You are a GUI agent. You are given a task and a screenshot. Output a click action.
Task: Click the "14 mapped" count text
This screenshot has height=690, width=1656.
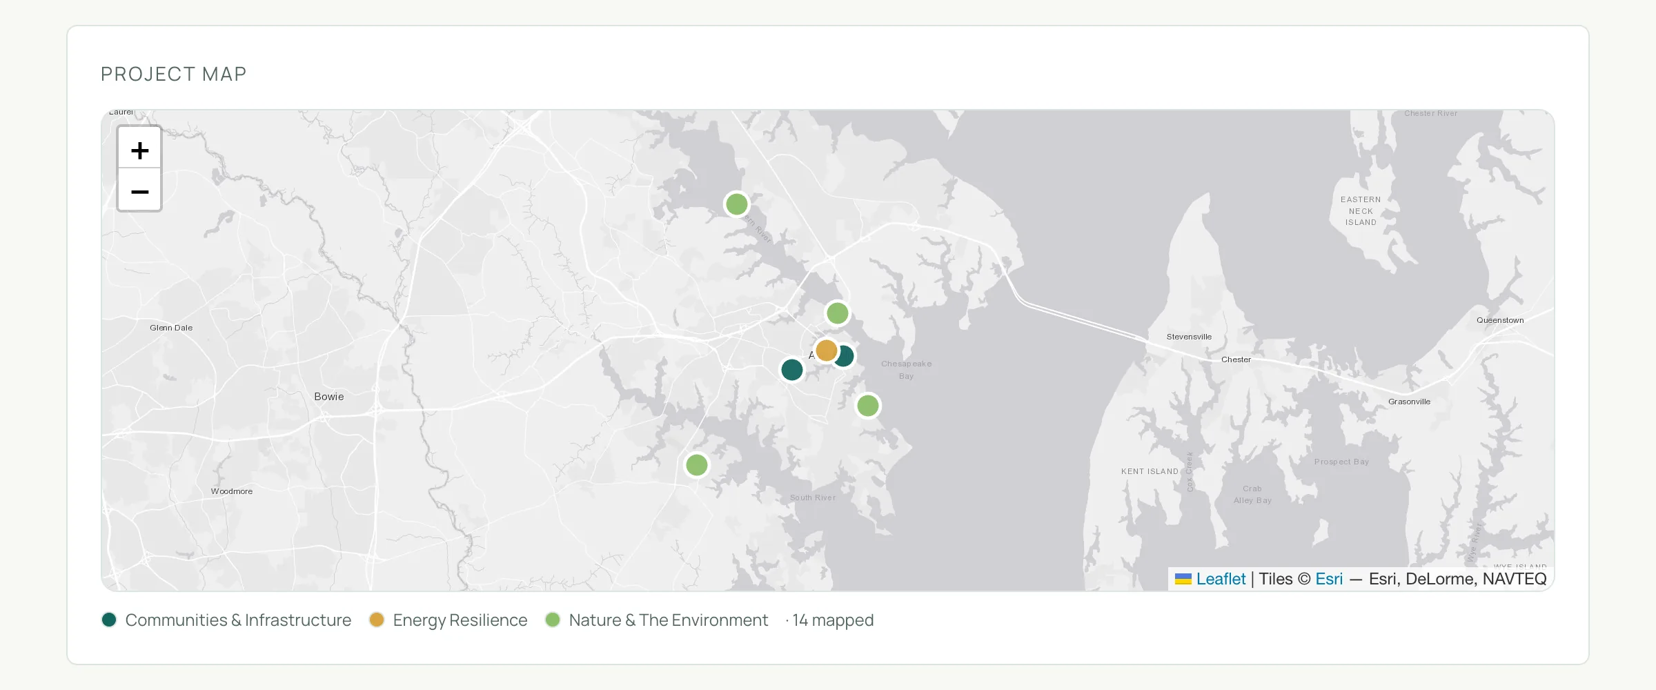(833, 620)
